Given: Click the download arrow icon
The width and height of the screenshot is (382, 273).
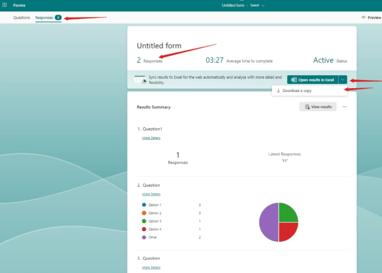Looking at the screenshot, I should (278, 91).
